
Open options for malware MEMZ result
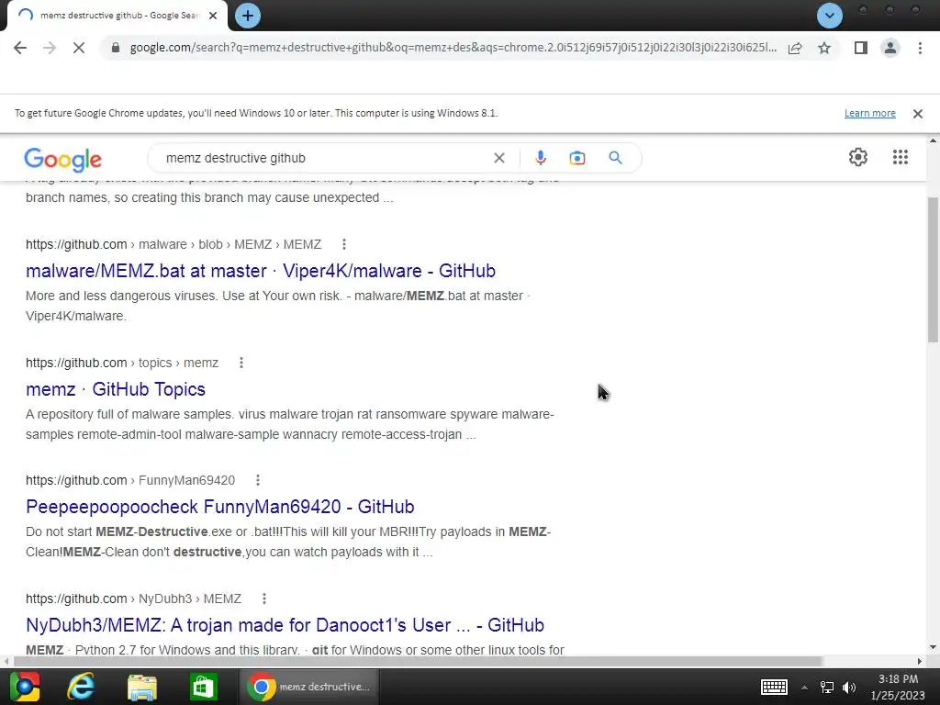click(343, 244)
